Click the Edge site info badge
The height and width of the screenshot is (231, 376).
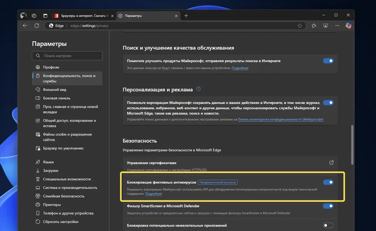(x=57, y=26)
